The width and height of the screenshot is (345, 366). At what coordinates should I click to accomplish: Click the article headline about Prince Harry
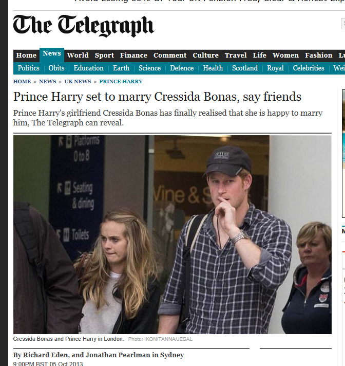[x=157, y=97]
